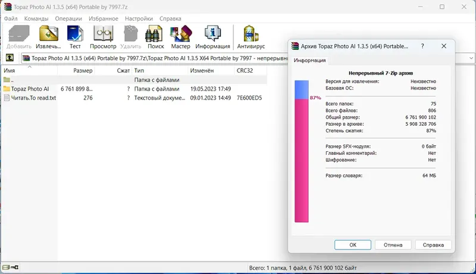
Task: Click the blue top part of ratio bar
Action: (x=302, y=89)
